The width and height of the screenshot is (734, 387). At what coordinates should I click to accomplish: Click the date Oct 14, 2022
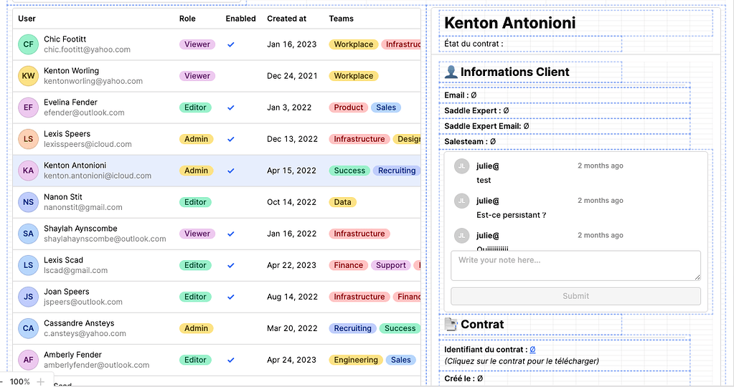(291, 202)
